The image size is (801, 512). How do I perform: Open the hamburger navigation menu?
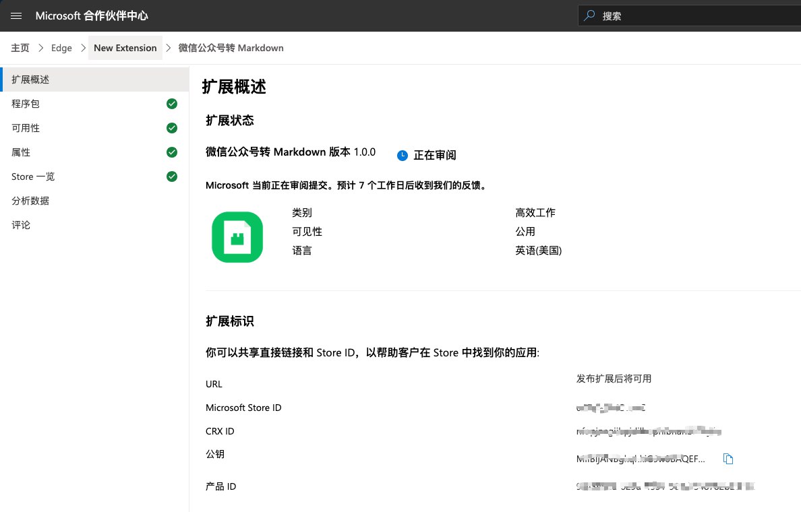(x=16, y=15)
